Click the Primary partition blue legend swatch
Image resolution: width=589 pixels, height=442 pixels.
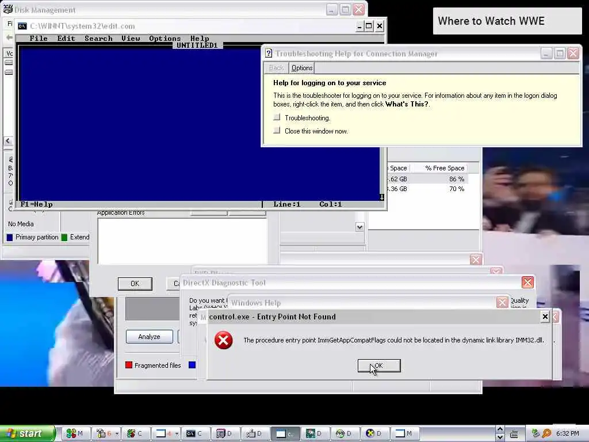pyautogui.click(x=10, y=237)
